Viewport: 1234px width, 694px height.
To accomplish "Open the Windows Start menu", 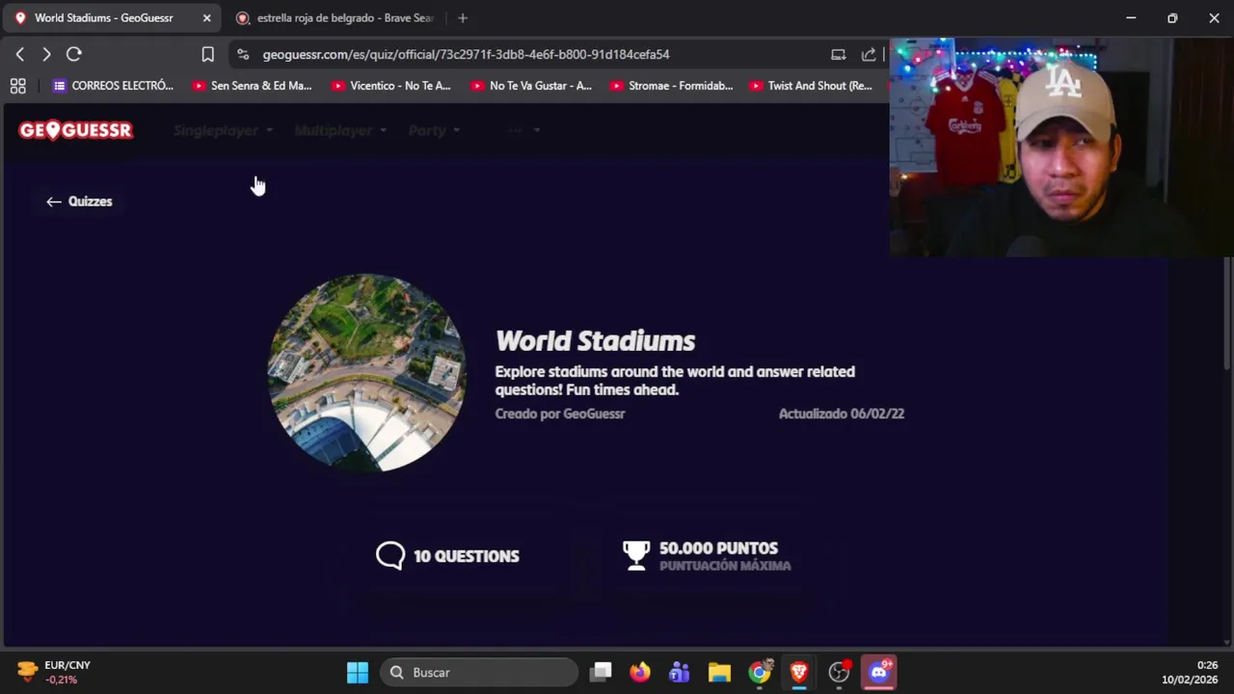I will click(358, 672).
